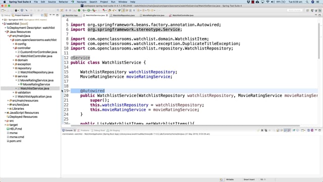Click Open Console dropdown icon
The height and width of the screenshot is (182, 323).
pos(303,130)
